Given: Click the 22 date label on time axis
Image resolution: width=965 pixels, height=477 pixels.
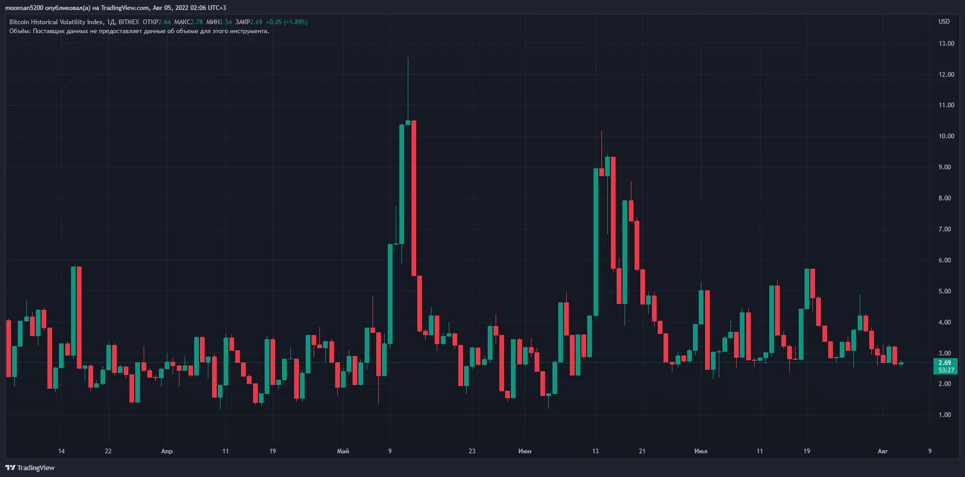Looking at the screenshot, I should pos(108,451).
